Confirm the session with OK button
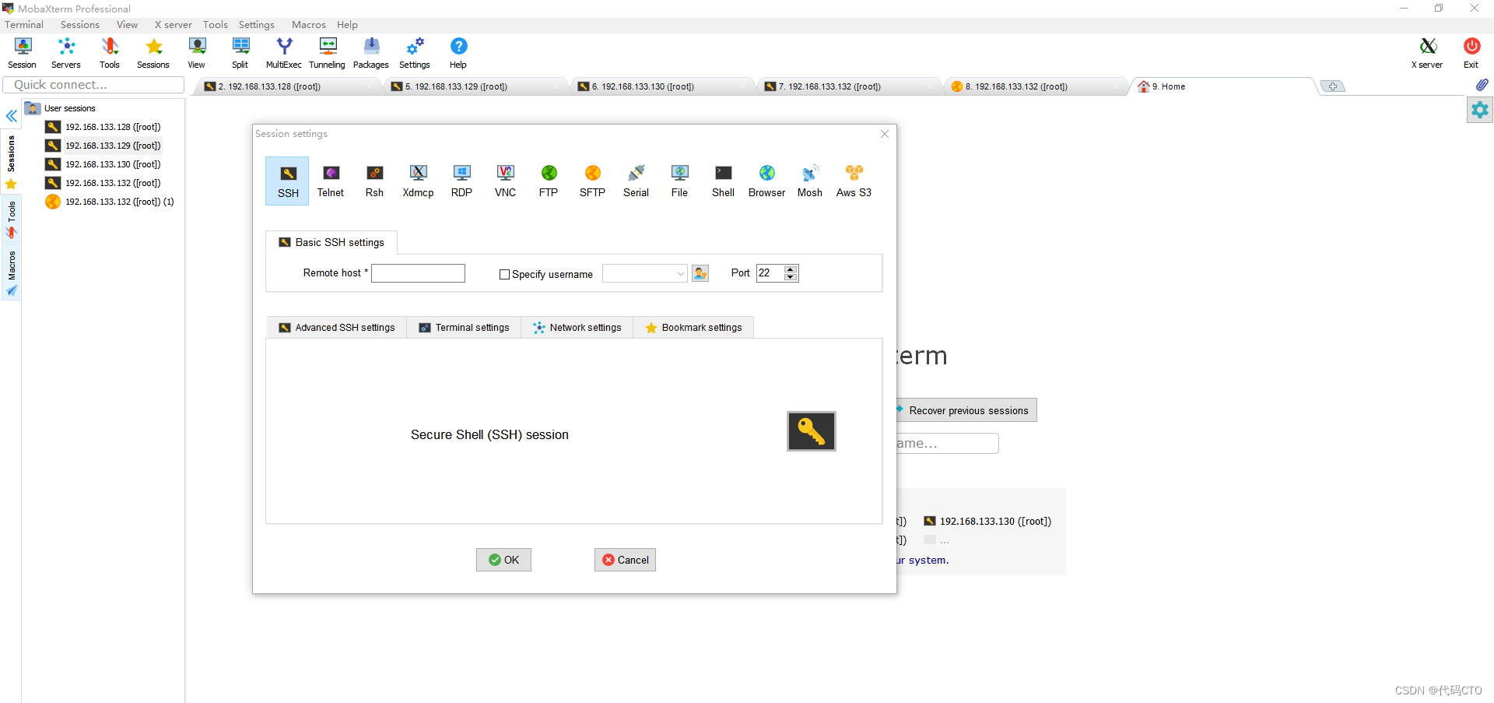This screenshot has height=703, width=1494. pyautogui.click(x=503, y=560)
